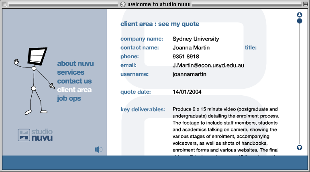Screen dimensions: 310x172
Task: Click the studio nuvu logo
Action: point(35,135)
